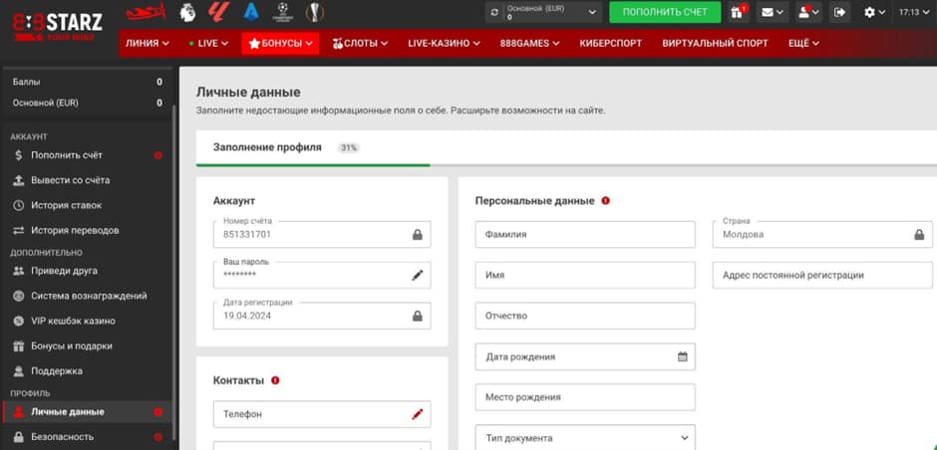Click red alert icon on Безопасность row
Viewport: 937px width, 450px height.
(x=157, y=437)
